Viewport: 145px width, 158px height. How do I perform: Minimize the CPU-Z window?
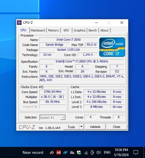(x=97, y=23)
